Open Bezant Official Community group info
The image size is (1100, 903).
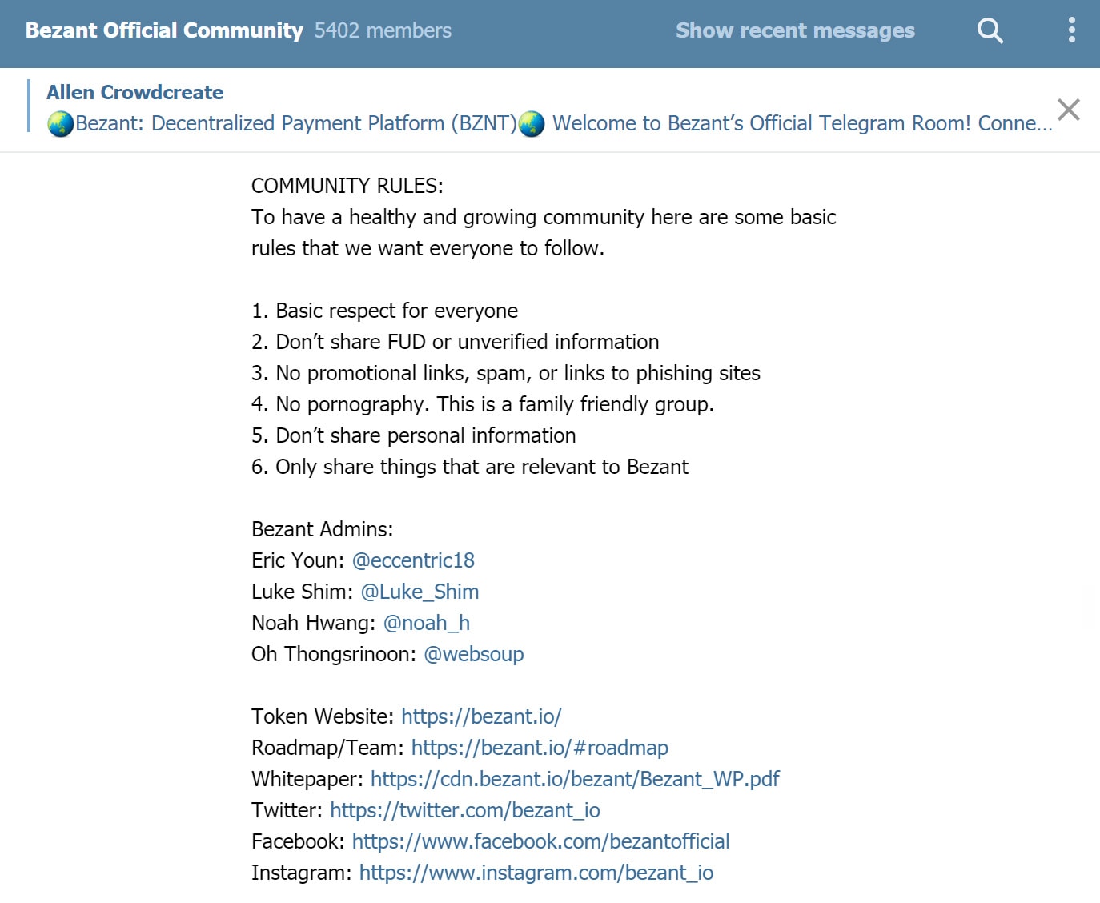pos(164,30)
